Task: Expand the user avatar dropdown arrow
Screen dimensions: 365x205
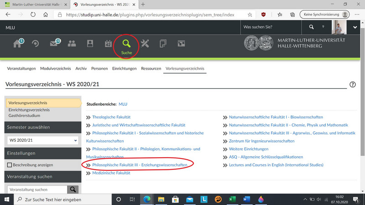Action: [x=355, y=27]
